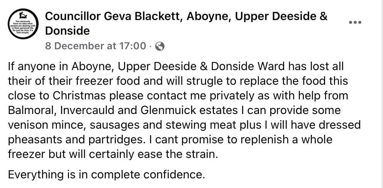Click the globe public audience icon
Viewport: 383px width, 188px height.
pyautogui.click(x=160, y=46)
